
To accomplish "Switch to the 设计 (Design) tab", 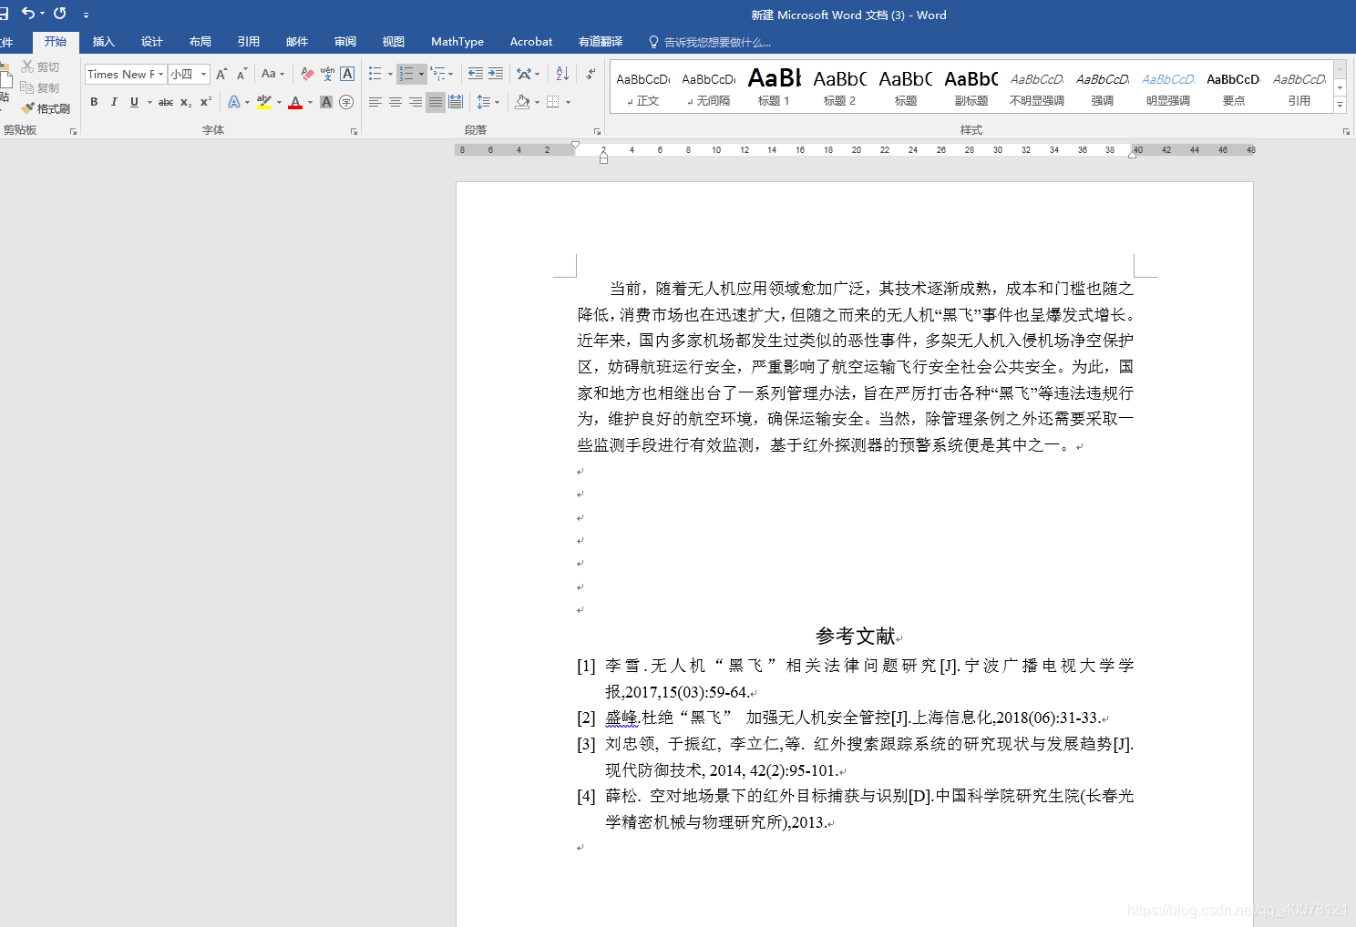I will click(x=152, y=42).
